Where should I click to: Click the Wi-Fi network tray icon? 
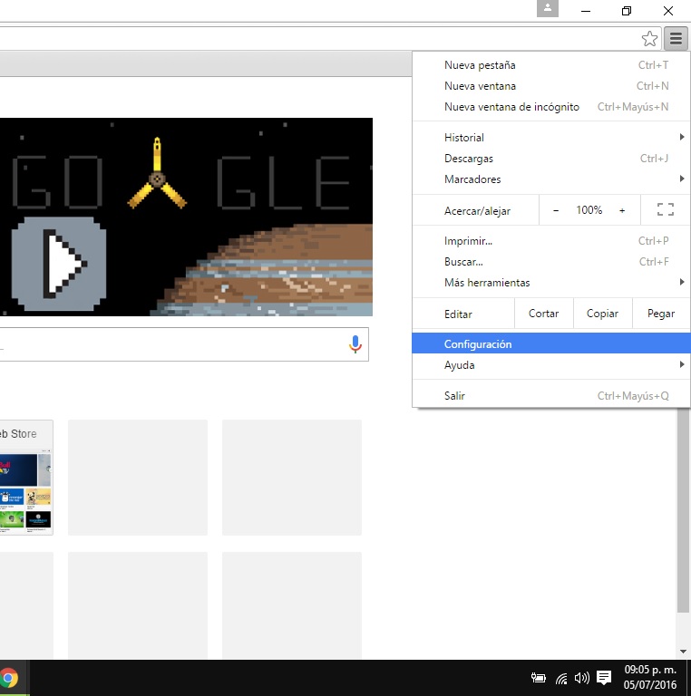[561, 678]
